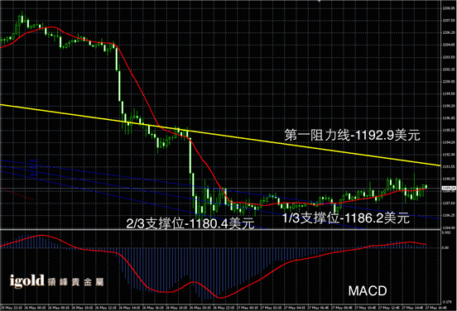Click the 領峰貴金屬 brand text
457x311 pixels.
pyautogui.click(x=75, y=282)
